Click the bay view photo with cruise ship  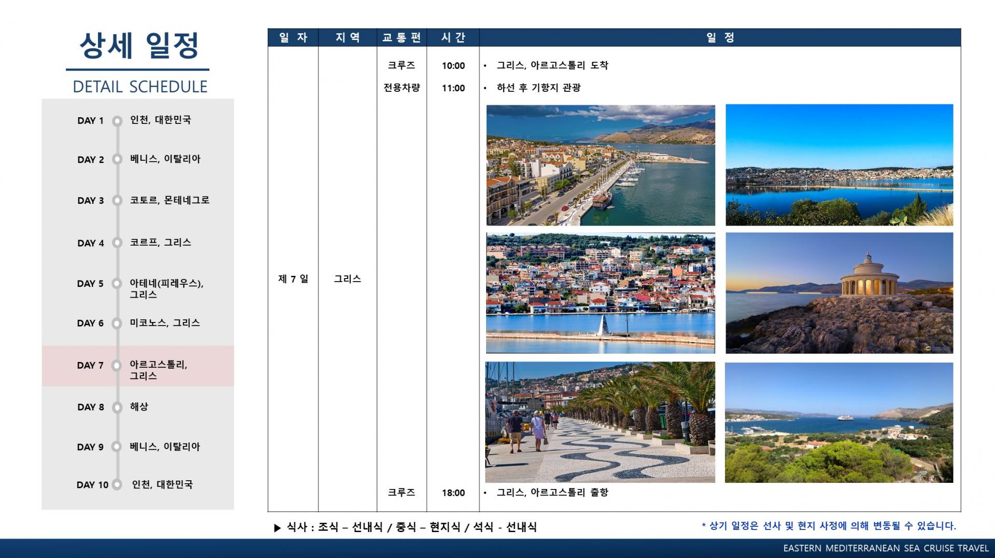(839, 423)
